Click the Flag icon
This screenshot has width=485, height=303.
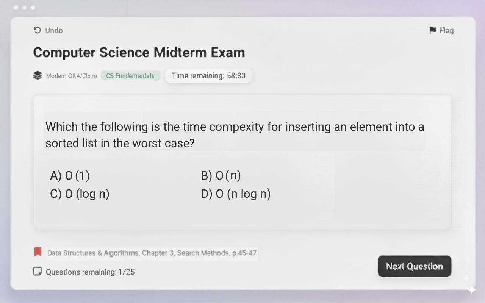tap(433, 30)
